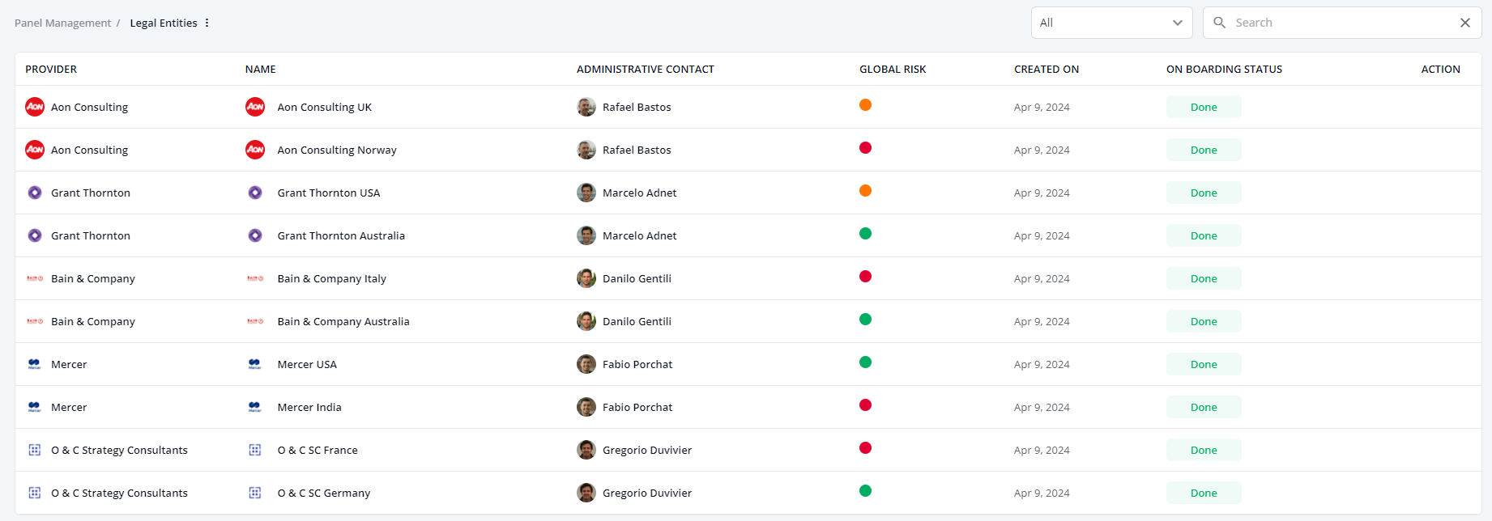Click Done status badge for Aon Consulting Norway
The width and height of the screenshot is (1492, 521).
(x=1204, y=150)
